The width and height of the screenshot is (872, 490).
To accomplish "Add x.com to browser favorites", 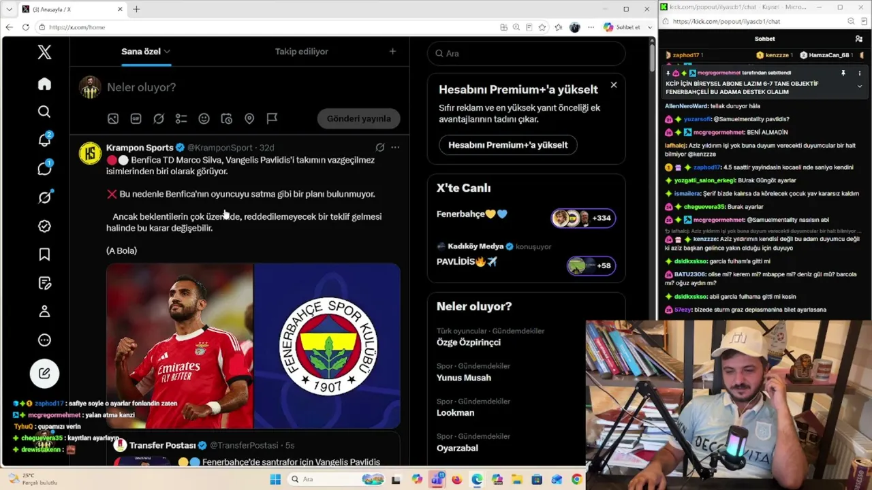I will click(542, 27).
